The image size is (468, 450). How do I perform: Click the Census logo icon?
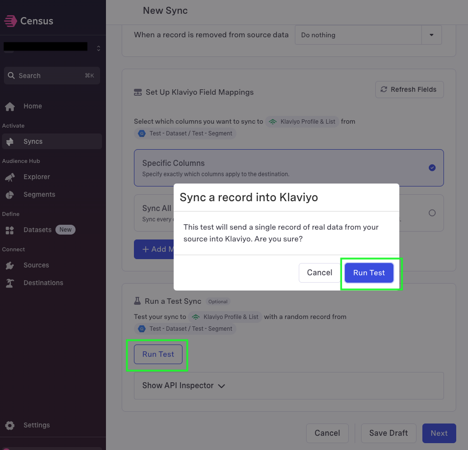(10, 21)
